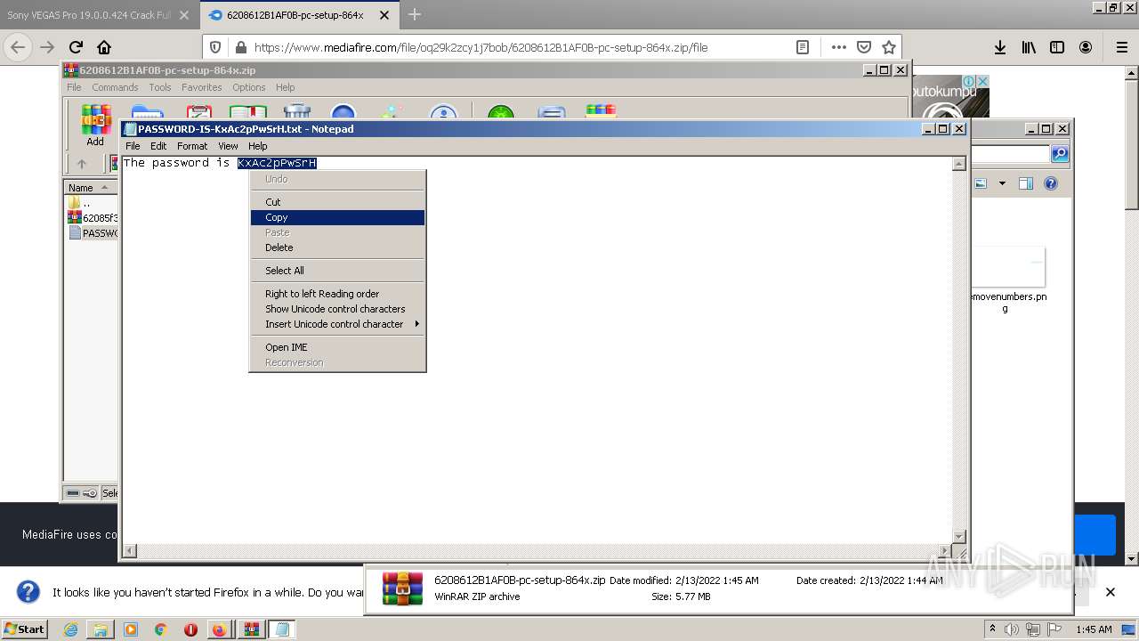Image resolution: width=1139 pixels, height=641 pixels.
Task: Open Firefox hamburger application menu
Action: click(1121, 47)
